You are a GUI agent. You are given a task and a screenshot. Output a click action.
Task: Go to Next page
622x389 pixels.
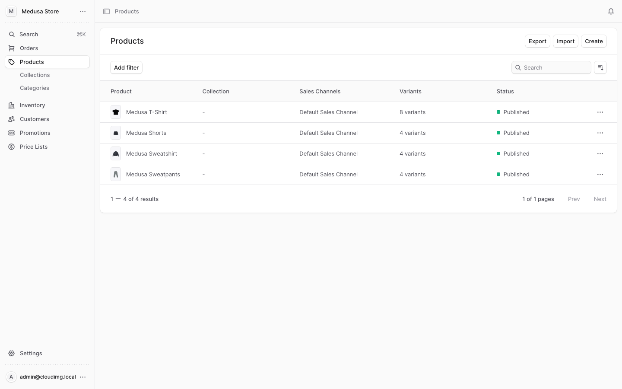[x=600, y=199]
